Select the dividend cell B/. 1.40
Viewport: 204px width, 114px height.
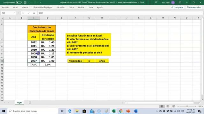(48, 42)
